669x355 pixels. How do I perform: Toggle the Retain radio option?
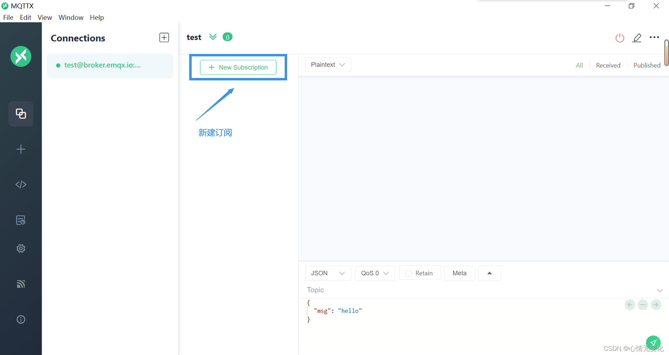click(x=420, y=273)
